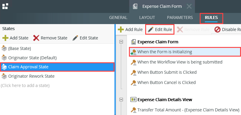
Task: Click the (Base State) layers icon
Action: pos(4,48)
